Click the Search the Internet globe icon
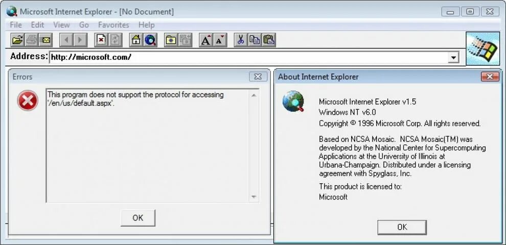 [x=150, y=40]
